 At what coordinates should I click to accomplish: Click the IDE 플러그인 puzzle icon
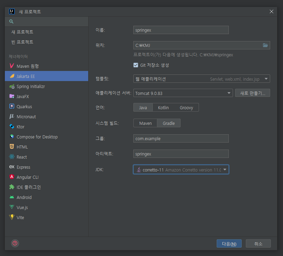12,187
